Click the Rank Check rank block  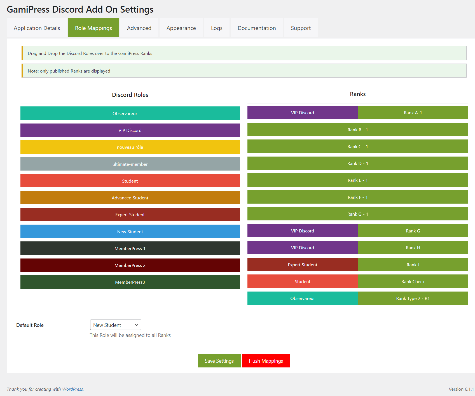point(413,281)
